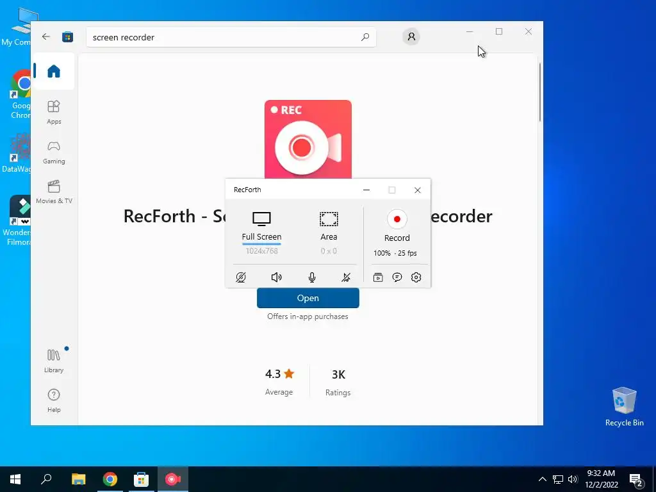
Task: Open the notification center icon
Action: coord(636,480)
